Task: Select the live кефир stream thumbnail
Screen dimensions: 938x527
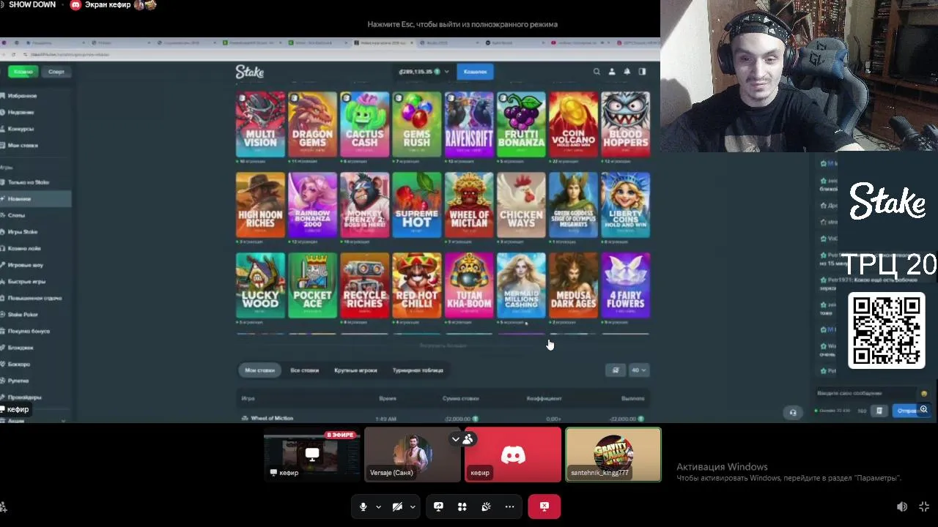Action: pos(312,455)
